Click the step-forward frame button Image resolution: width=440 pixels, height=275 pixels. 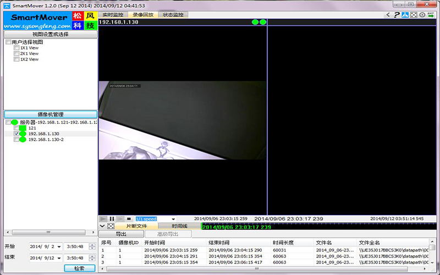coord(120,219)
